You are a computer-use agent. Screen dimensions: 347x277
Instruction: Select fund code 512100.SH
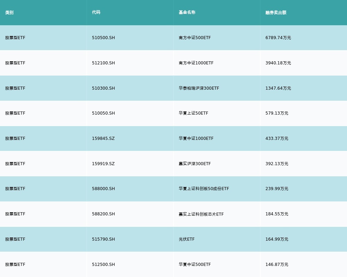103,63
